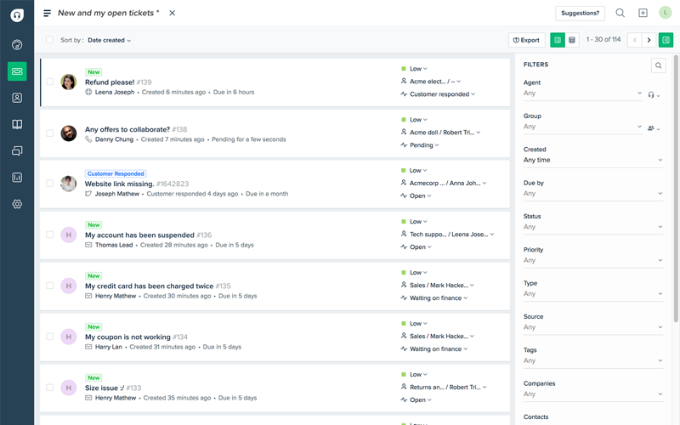Viewport: 680px width, 425px height.
Task: Click the headset icon beside Agent filter
Action: (654, 94)
